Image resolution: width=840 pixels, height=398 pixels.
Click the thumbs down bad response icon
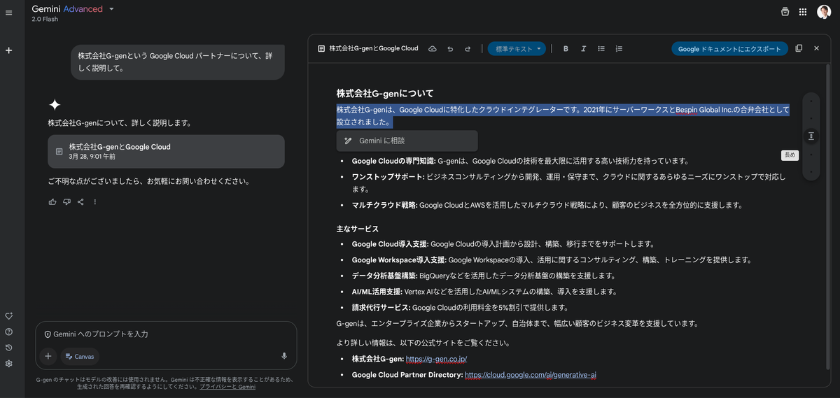[x=66, y=202]
